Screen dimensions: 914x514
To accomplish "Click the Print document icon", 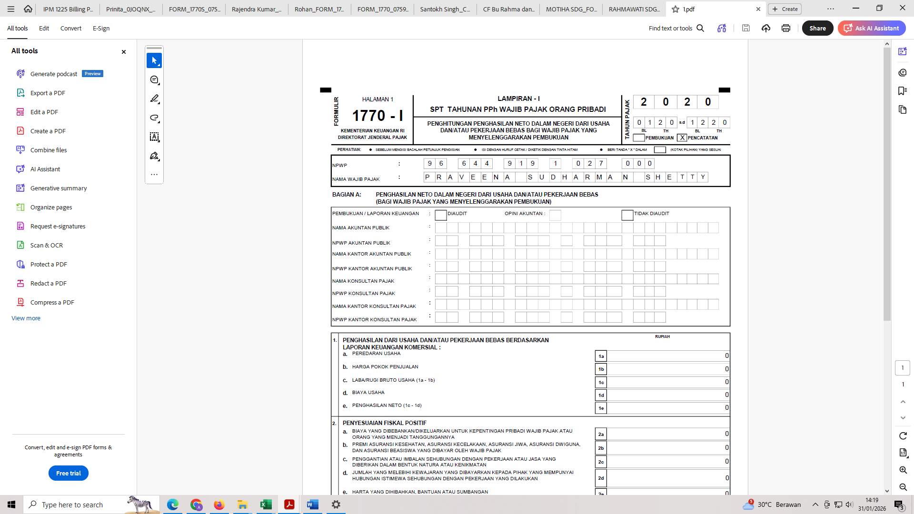I will 785,28.
